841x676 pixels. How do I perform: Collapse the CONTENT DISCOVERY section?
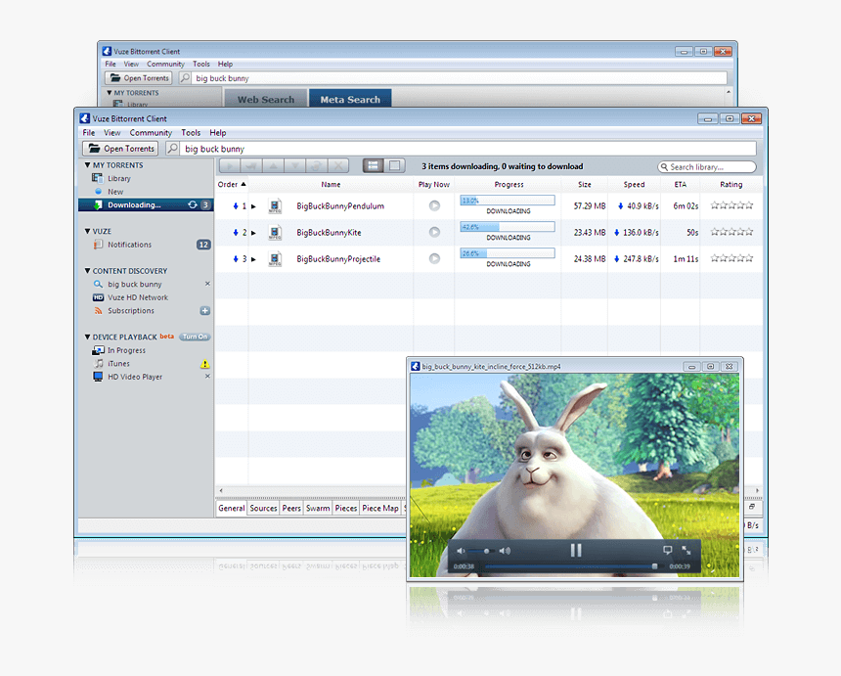[x=87, y=271]
